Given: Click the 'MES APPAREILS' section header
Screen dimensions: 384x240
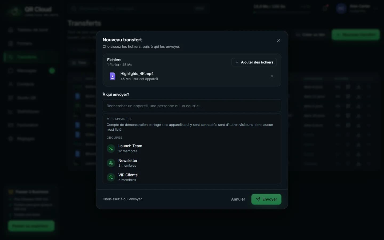Looking at the screenshot, I should (119, 119).
